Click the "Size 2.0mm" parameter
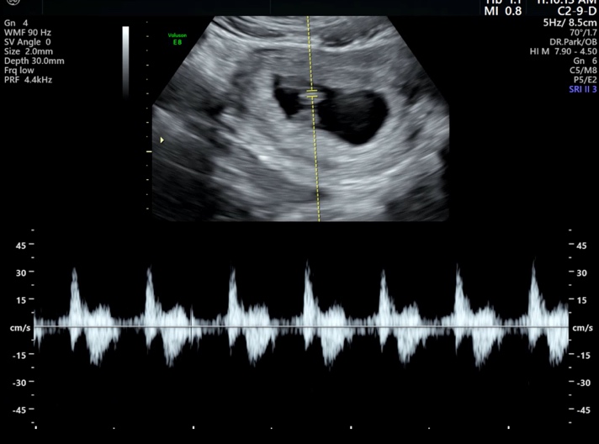The image size is (599, 444). (29, 51)
